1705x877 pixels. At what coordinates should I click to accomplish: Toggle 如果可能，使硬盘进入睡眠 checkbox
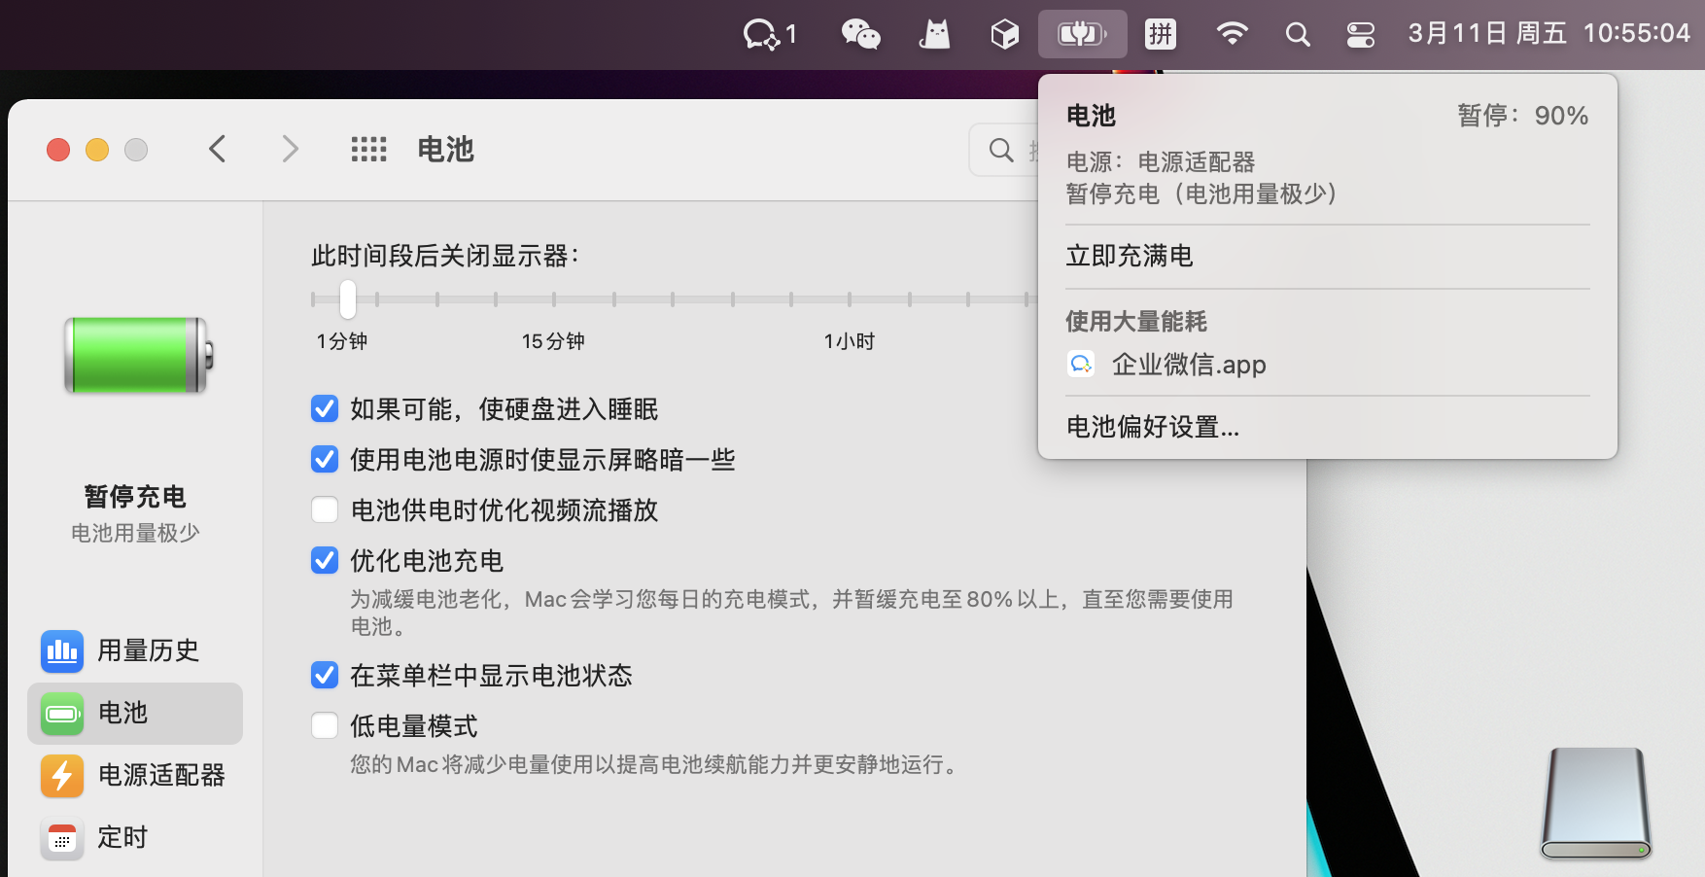[x=325, y=408]
